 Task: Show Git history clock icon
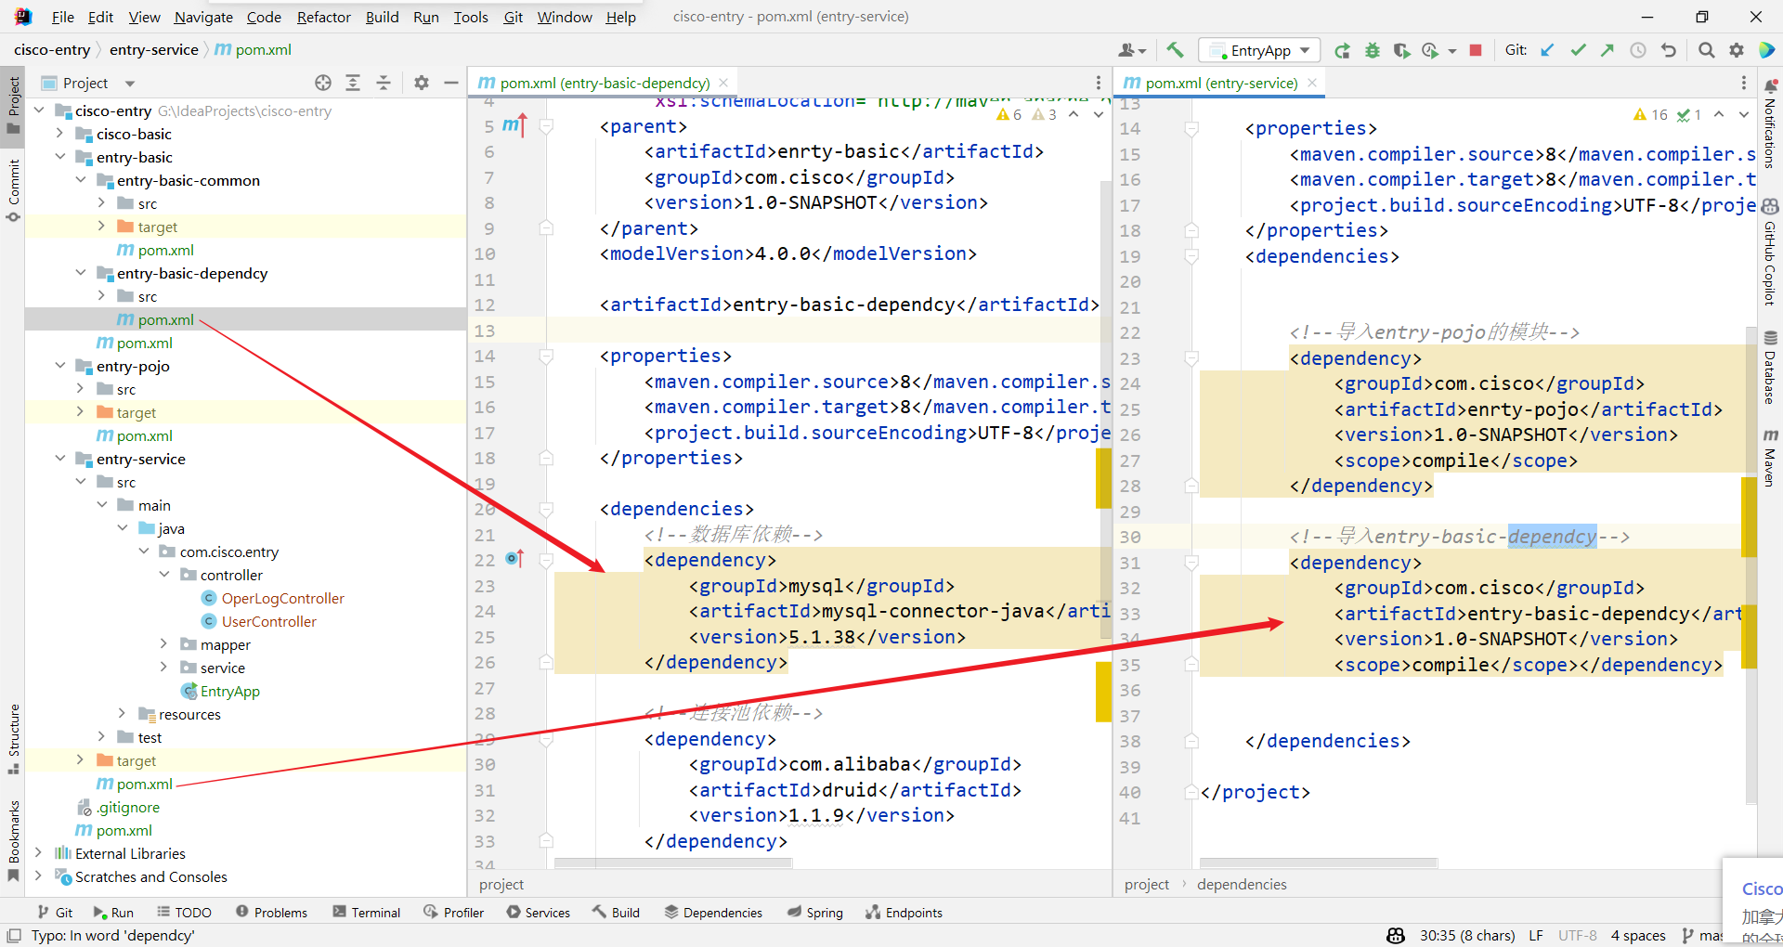tap(1638, 50)
